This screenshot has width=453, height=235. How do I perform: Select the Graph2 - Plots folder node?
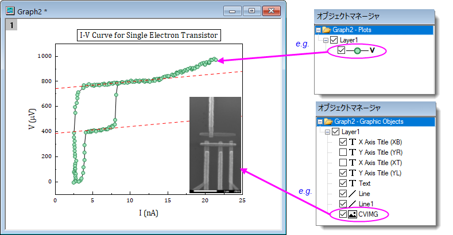point(351,30)
